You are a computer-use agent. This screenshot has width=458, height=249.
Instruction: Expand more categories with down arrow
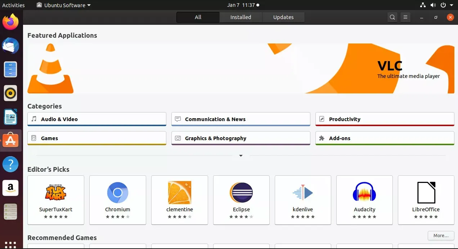241,156
